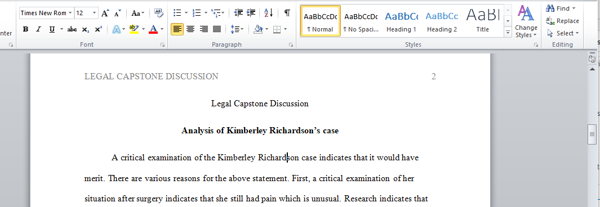Click the ruler toggle icon above scrollbar
Image resolution: width=600 pixels, height=207 pixels.
[592, 58]
